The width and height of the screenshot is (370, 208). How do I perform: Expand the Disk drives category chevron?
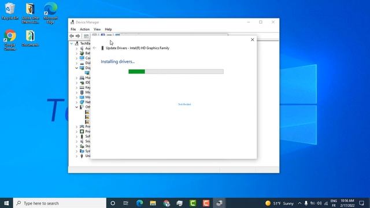tap(76, 63)
